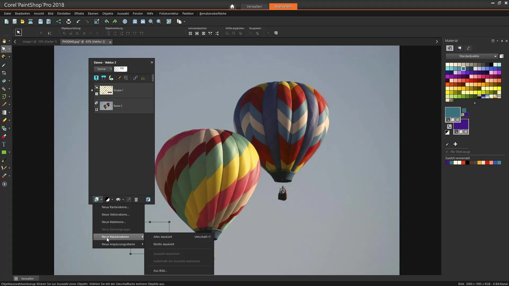
Task: Expand the Gruppe 1 layer group
Action: point(92,90)
